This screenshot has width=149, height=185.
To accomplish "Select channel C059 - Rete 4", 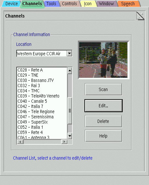I will [x=42, y=132].
